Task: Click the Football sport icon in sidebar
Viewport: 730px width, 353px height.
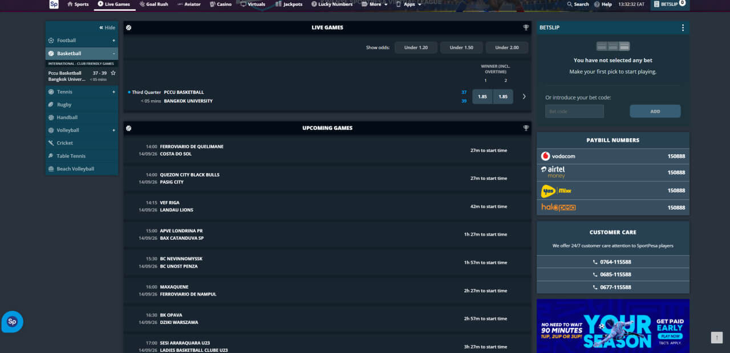Action: [51, 40]
